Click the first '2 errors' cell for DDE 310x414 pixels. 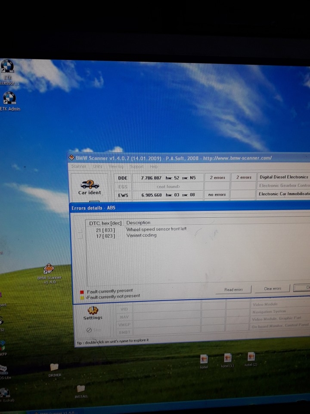(217, 177)
